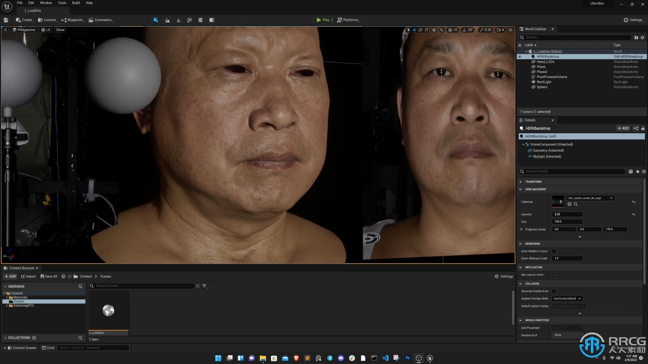Open World Outliner settings gear
The width and height of the screenshot is (648, 364).
coord(643,37)
